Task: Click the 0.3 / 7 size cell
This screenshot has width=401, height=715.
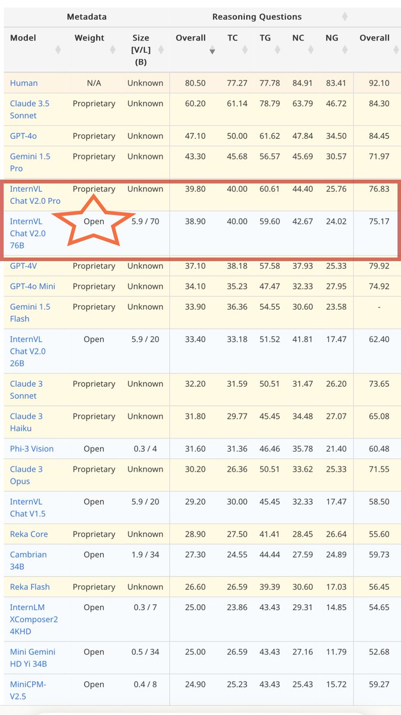Action: click(x=145, y=607)
